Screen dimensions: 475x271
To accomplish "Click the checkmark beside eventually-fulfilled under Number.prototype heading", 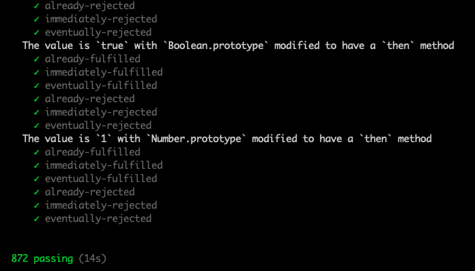I will click(36, 179).
